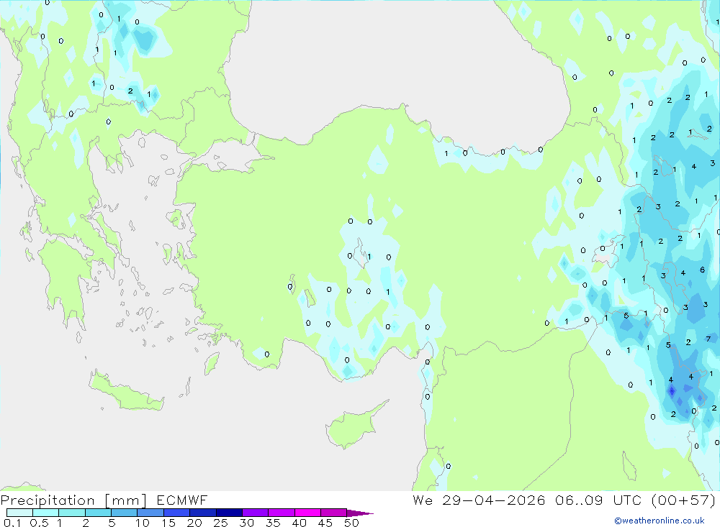Click the legend scale value '30'
The width and height of the screenshot is (720, 527).
tap(246, 523)
